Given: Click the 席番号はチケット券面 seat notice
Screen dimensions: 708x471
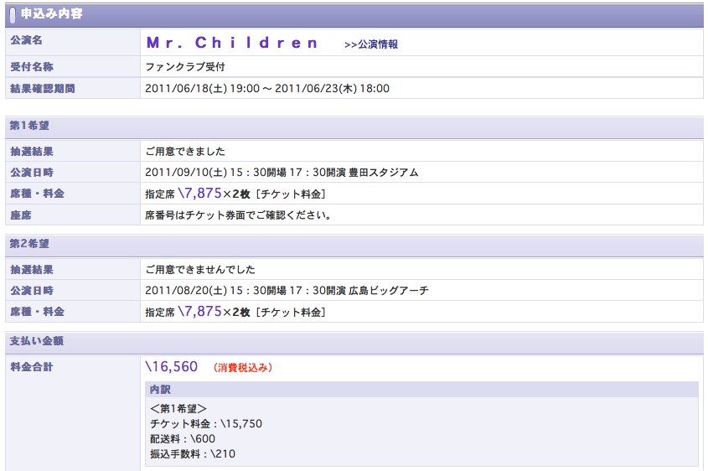Looking at the screenshot, I should click(x=239, y=215).
